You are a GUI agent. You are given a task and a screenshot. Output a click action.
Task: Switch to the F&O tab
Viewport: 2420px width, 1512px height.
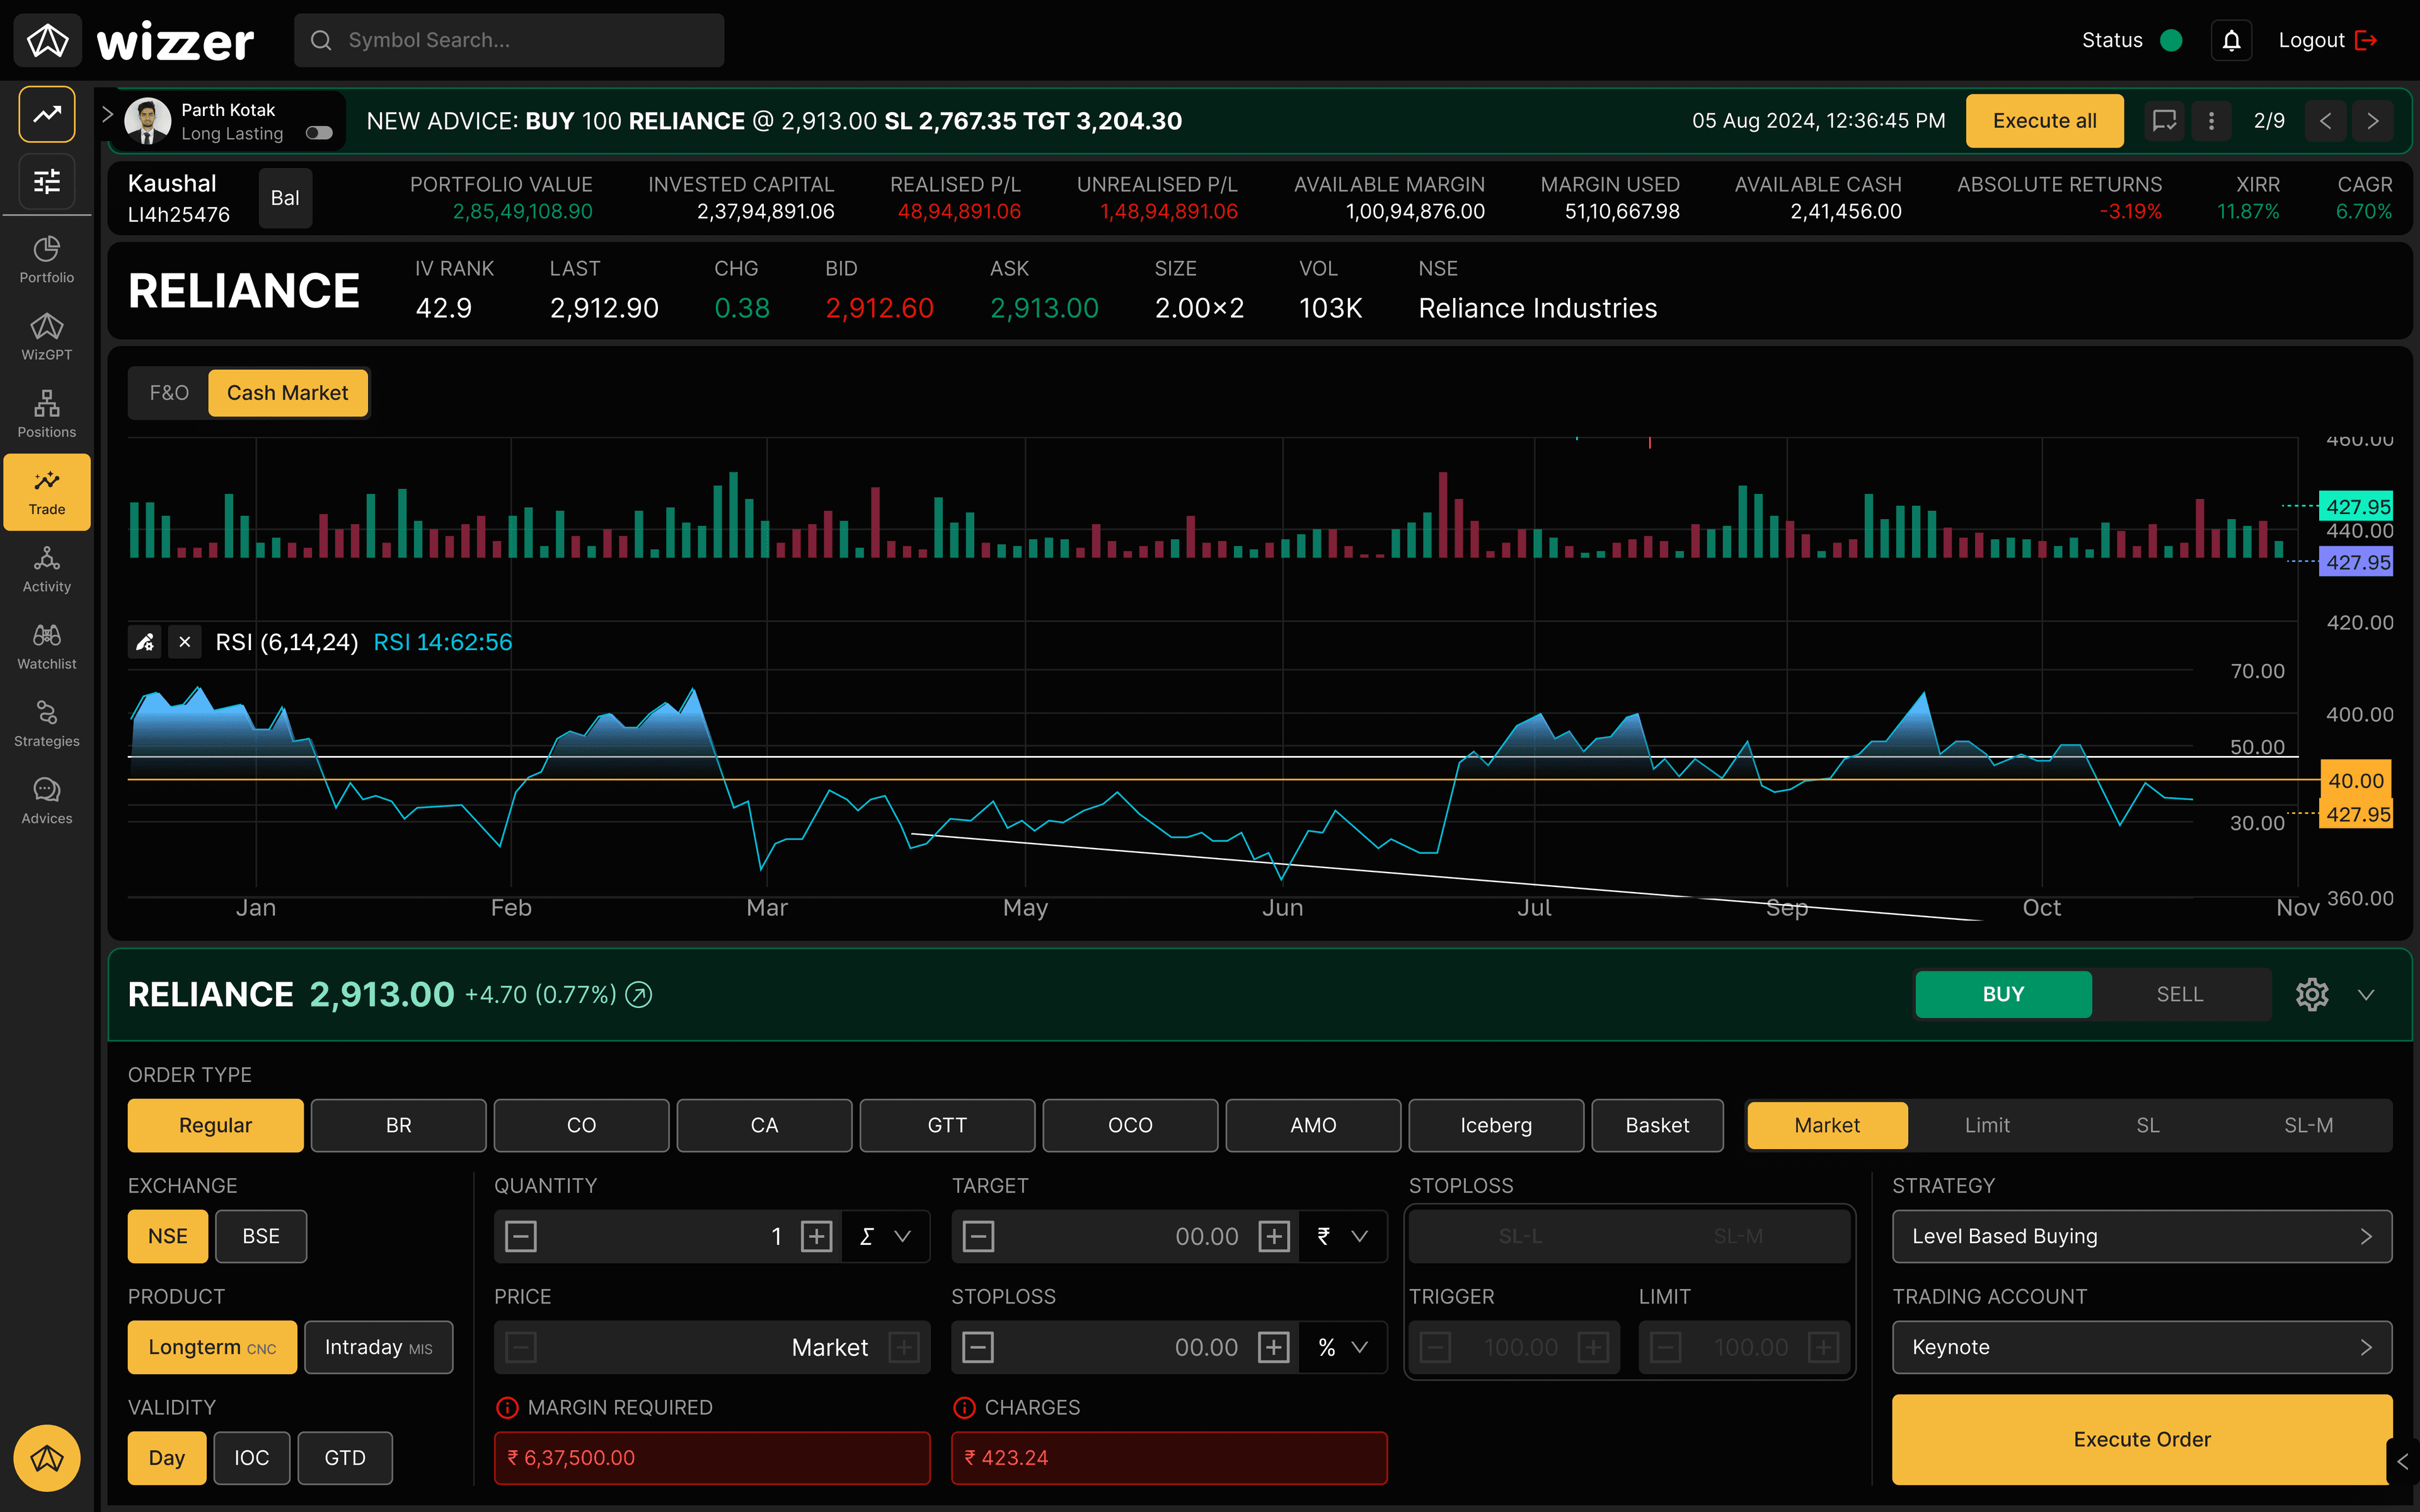pos(169,393)
